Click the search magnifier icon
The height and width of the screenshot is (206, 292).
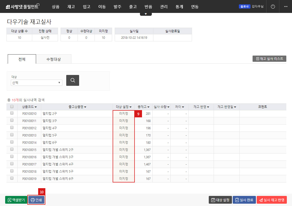tap(72, 80)
